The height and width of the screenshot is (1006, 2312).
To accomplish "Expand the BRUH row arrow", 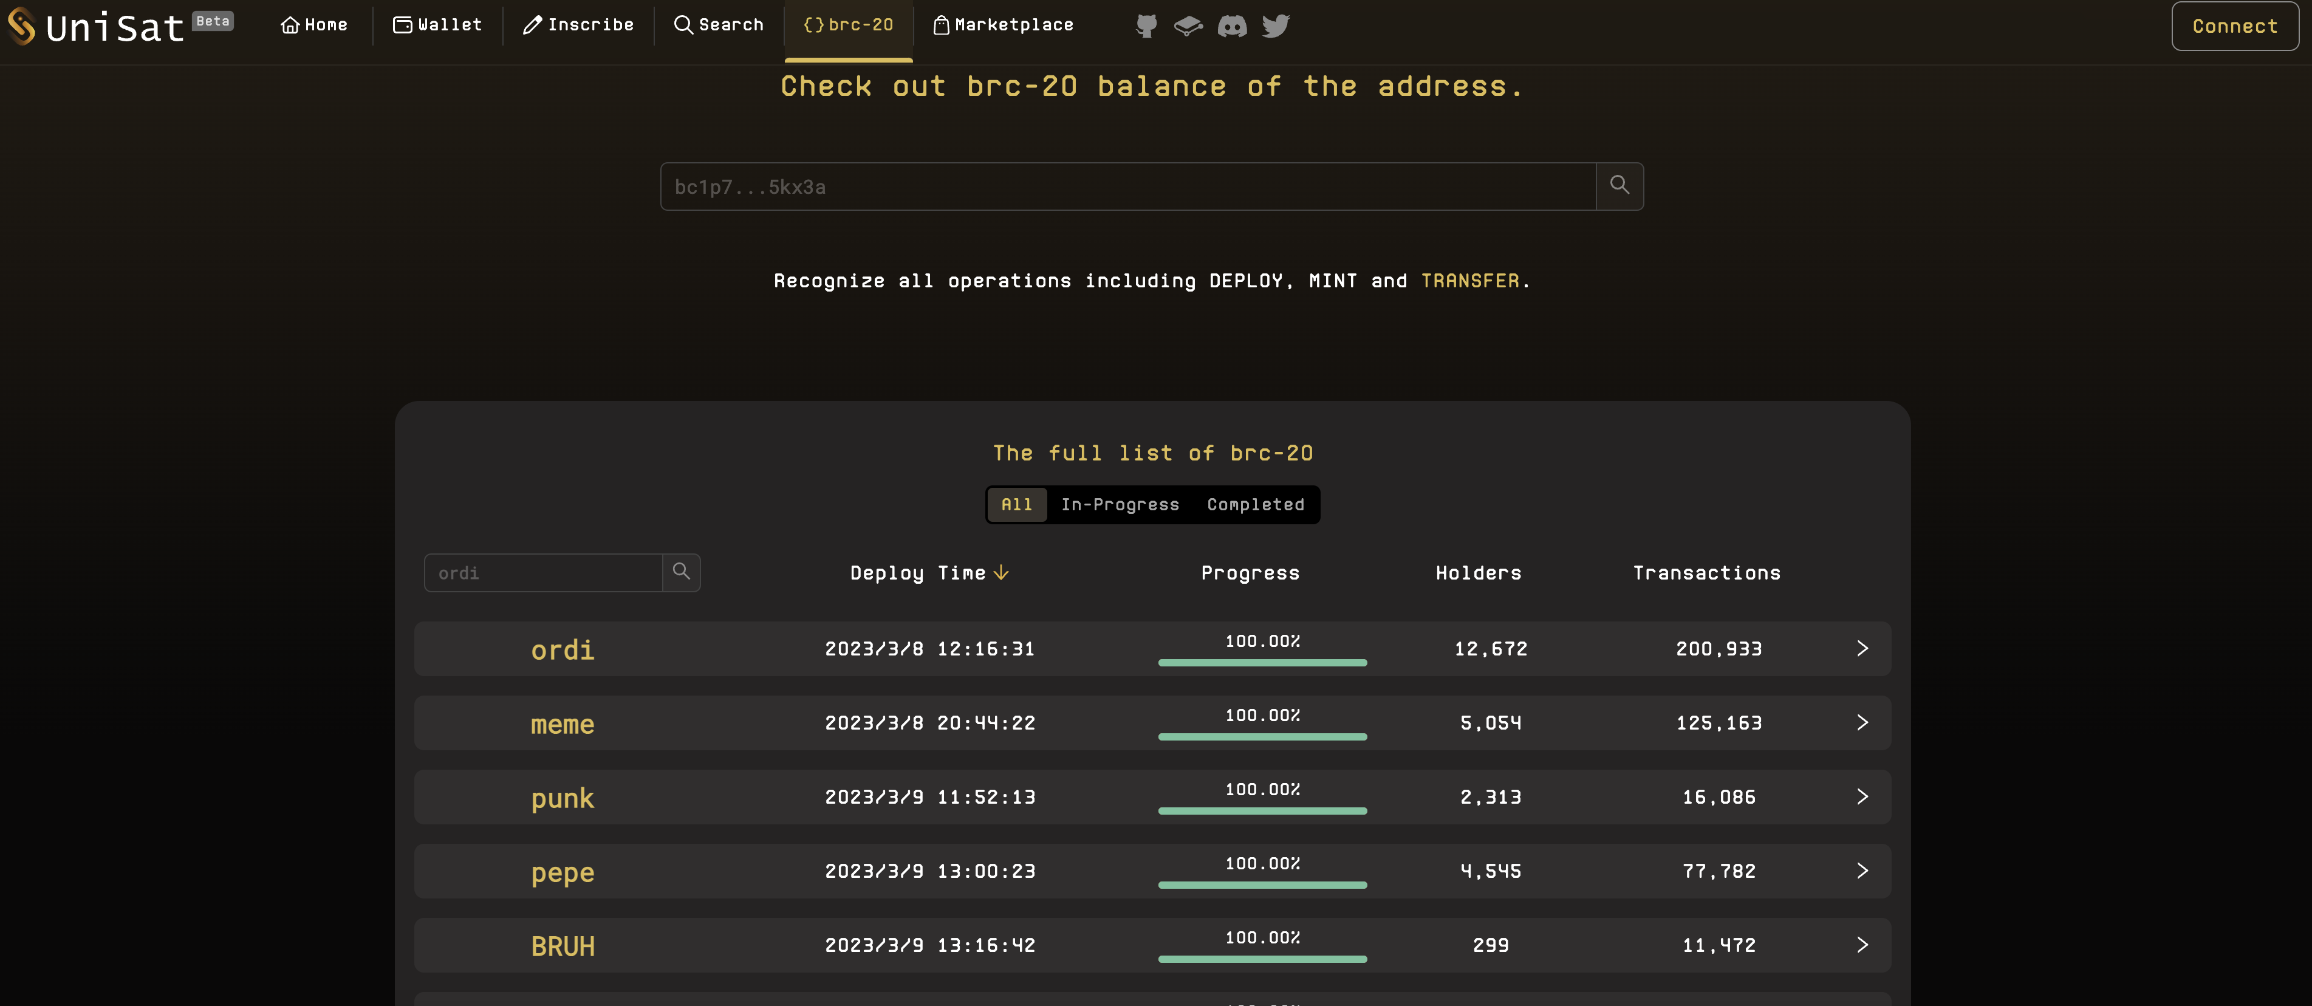I will 1862,945.
